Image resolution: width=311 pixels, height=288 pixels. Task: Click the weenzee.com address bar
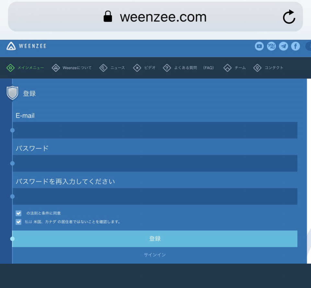tap(163, 17)
